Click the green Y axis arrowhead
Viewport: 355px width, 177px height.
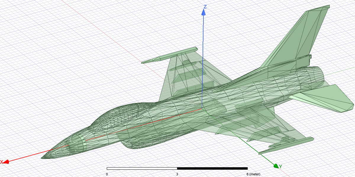(x=276, y=166)
